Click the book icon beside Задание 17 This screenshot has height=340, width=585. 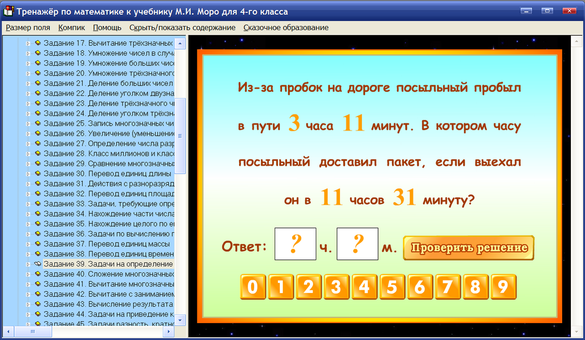pyautogui.click(x=38, y=43)
